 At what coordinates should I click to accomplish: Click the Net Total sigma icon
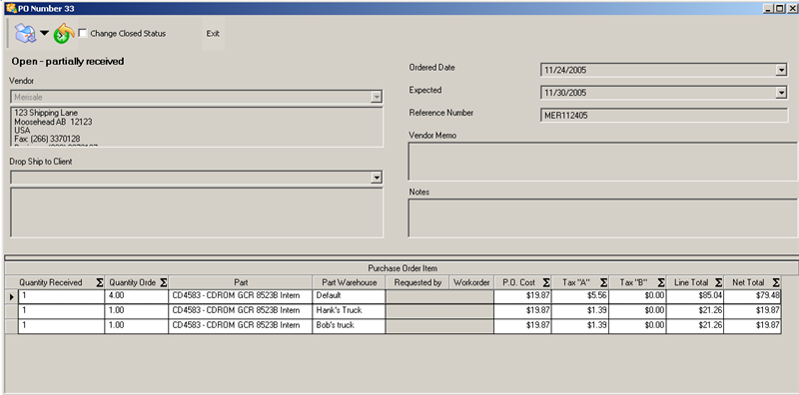pyautogui.click(x=776, y=282)
